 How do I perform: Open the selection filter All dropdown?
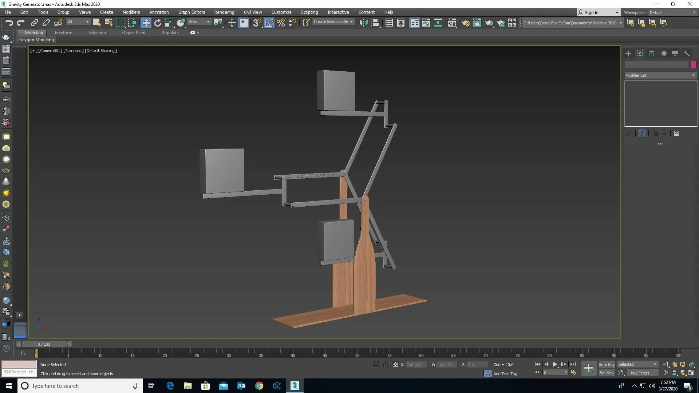click(x=78, y=22)
